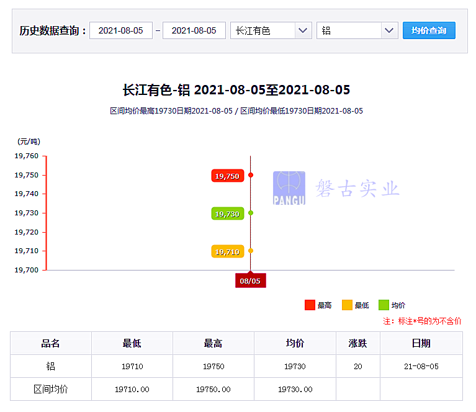
Task: Click the 日期 column header
Action: [421, 343]
